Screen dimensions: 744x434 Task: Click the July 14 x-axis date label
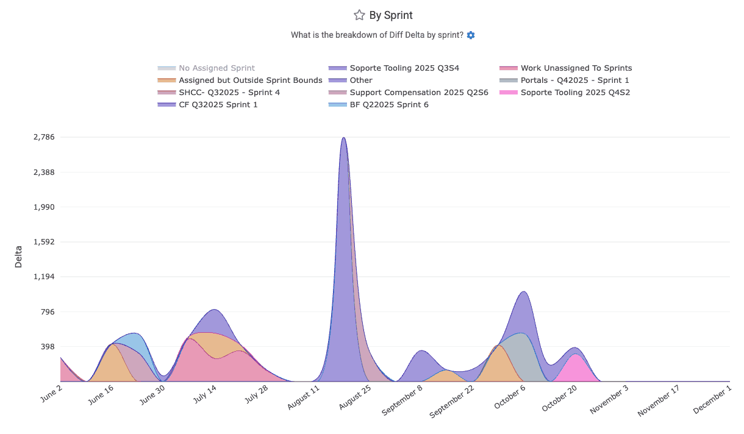point(204,399)
